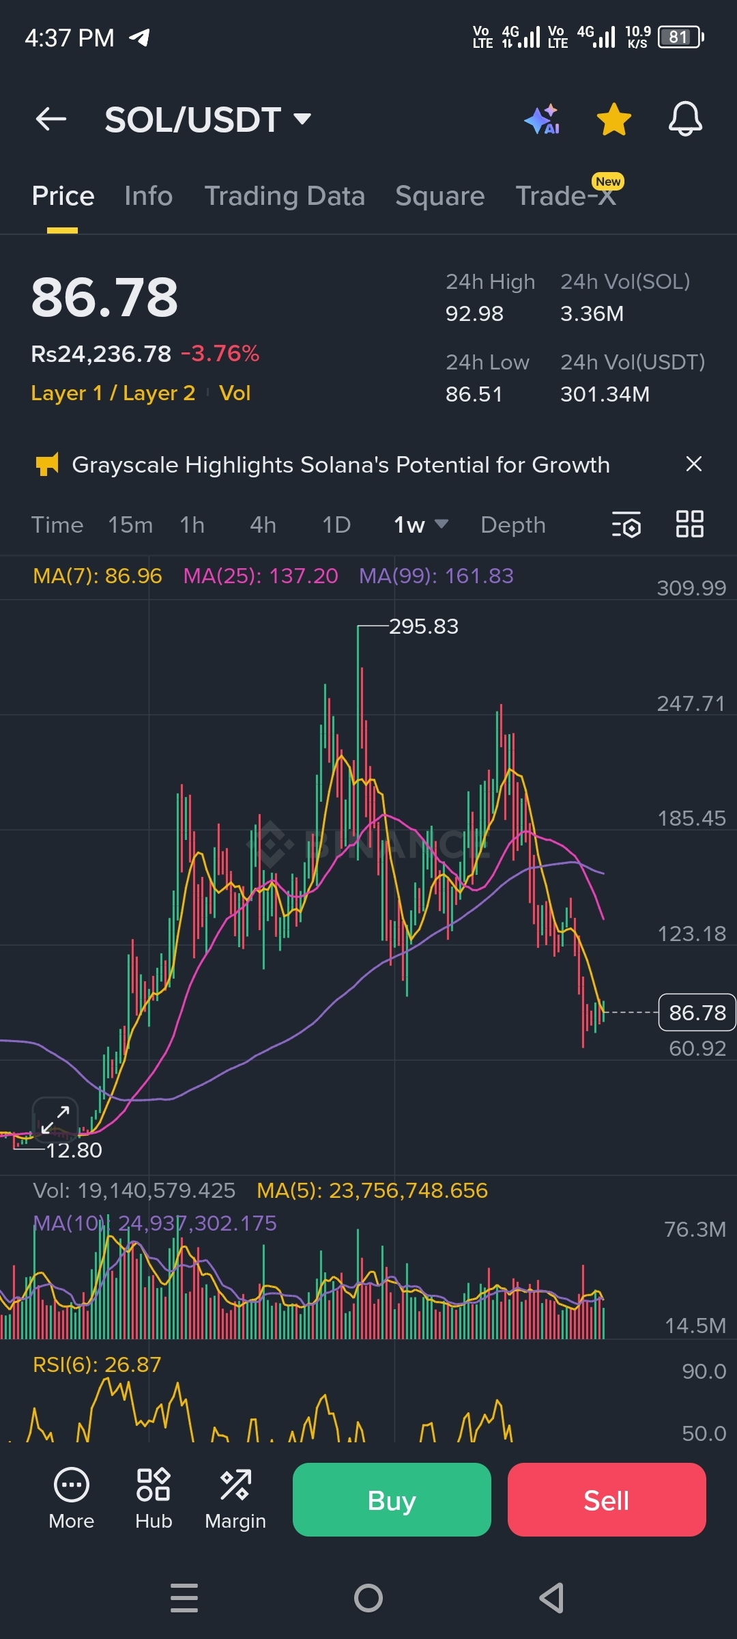This screenshot has width=737, height=1639.
Task: Tap the green Buy button
Action: [392, 1500]
